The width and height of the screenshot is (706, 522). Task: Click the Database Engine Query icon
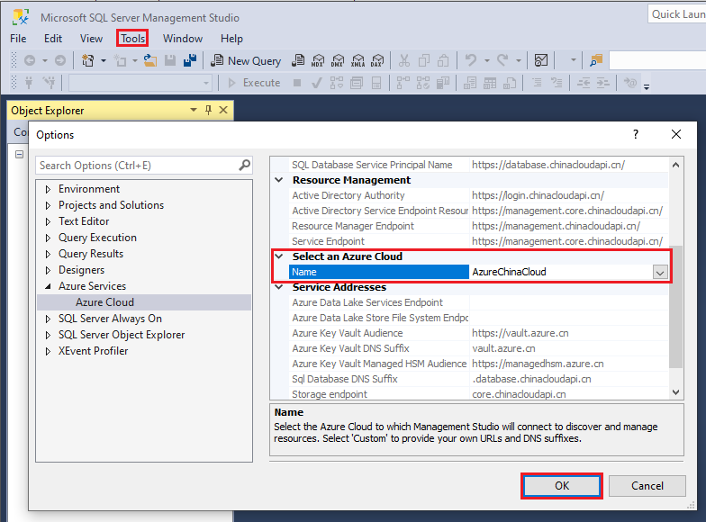coord(298,60)
